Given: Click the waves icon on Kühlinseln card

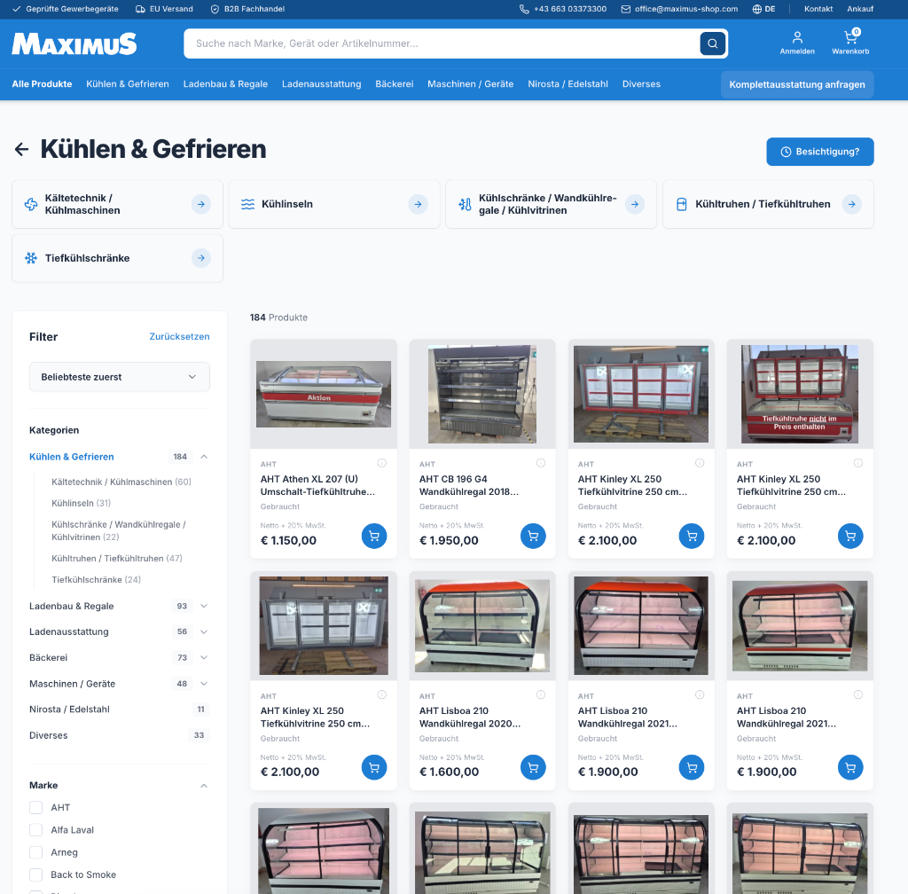Looking at the screenshot, I should (x=248, y=204).
